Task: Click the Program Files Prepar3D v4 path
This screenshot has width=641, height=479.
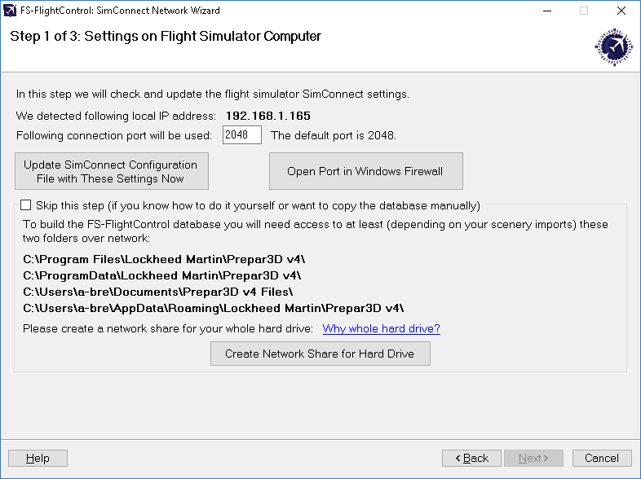Action: pos(164,259)
